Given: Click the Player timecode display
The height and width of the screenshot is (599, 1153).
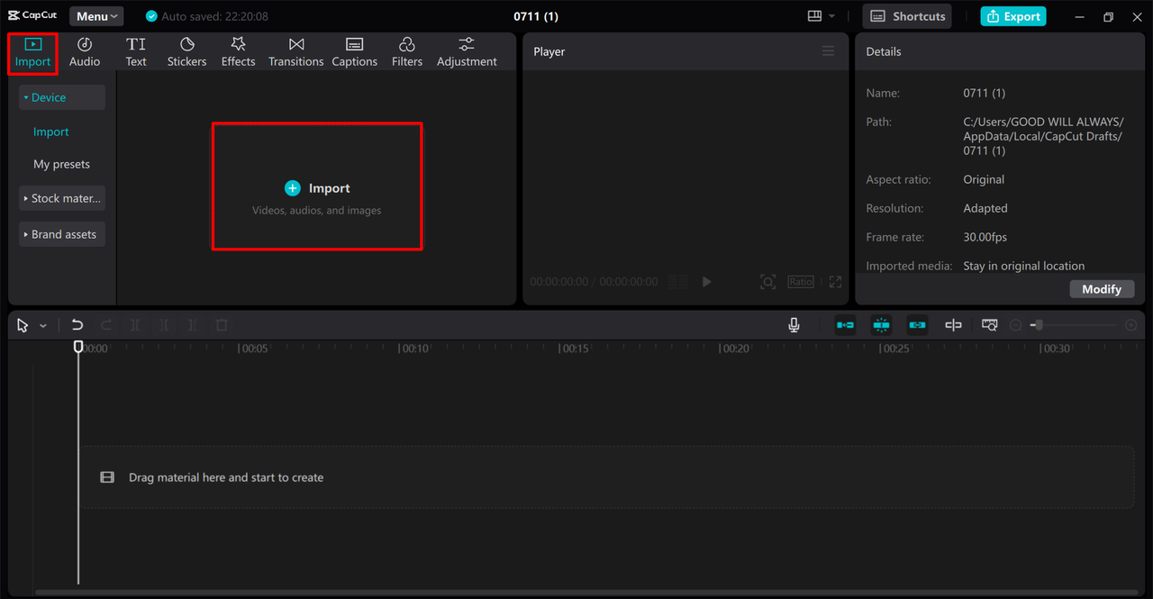Looking at the screenshot, I should 594,282.
